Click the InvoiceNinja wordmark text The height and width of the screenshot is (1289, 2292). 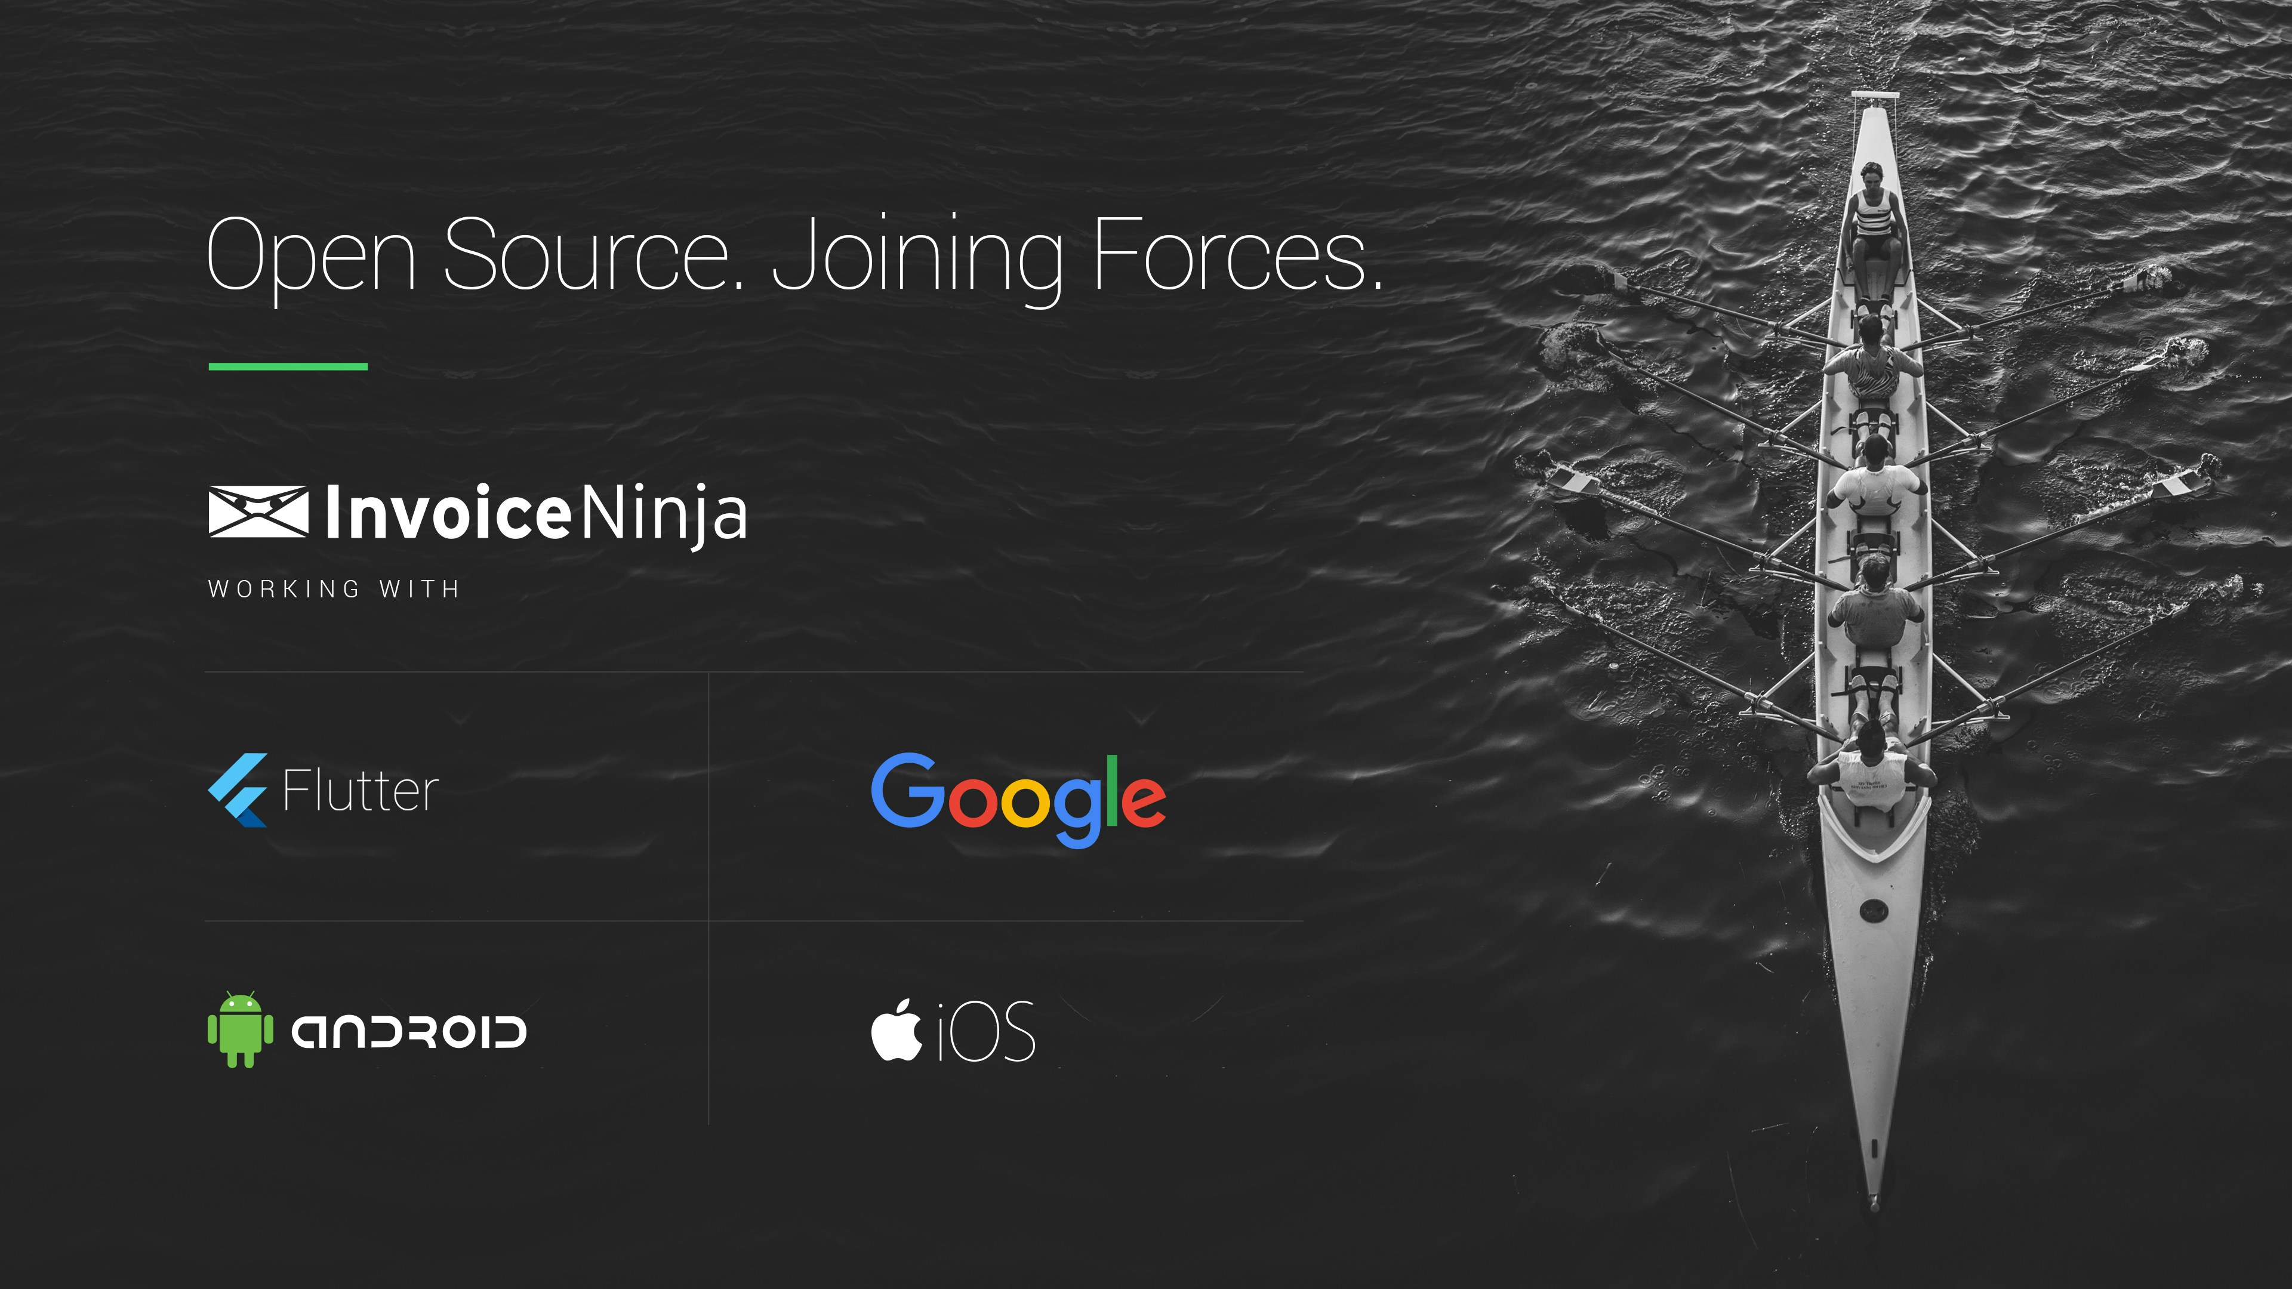(537, 513)
